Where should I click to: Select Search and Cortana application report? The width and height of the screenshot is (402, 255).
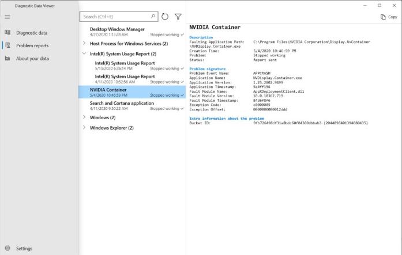[x=132, y=105]
